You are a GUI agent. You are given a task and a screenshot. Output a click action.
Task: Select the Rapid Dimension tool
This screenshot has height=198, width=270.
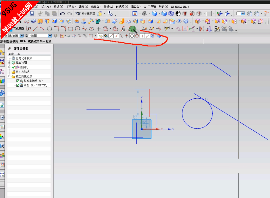[167, 29]
